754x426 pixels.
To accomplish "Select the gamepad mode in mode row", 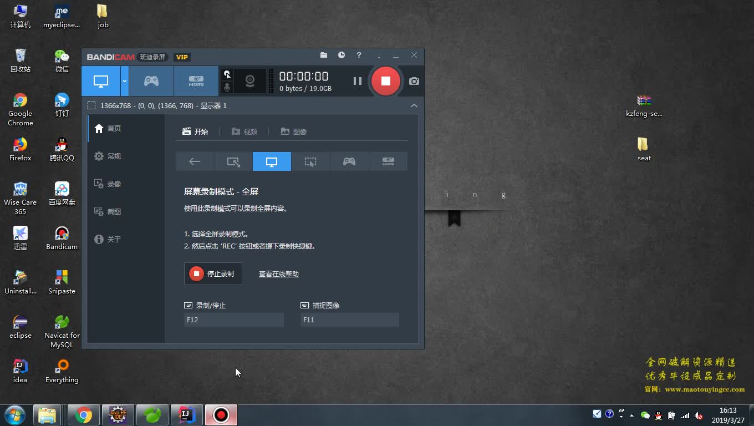I will click(x=349, y=161).
